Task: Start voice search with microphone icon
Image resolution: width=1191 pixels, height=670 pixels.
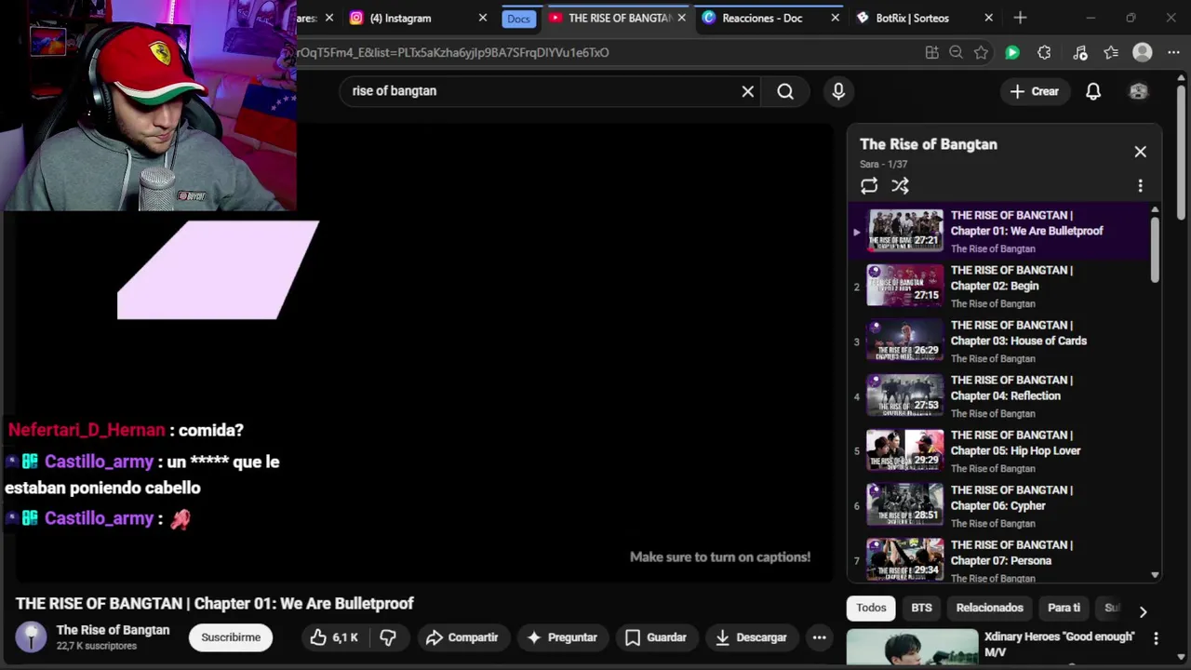Action: click(838, 91)
